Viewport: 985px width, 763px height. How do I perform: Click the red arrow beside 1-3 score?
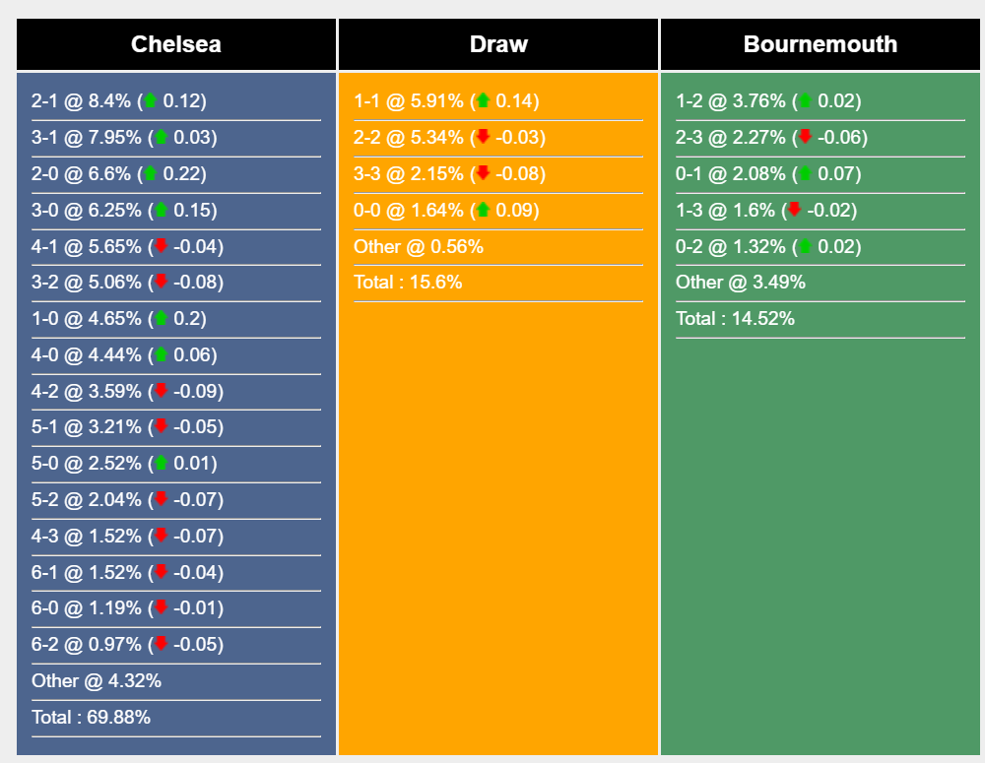(x=794, y=209)
